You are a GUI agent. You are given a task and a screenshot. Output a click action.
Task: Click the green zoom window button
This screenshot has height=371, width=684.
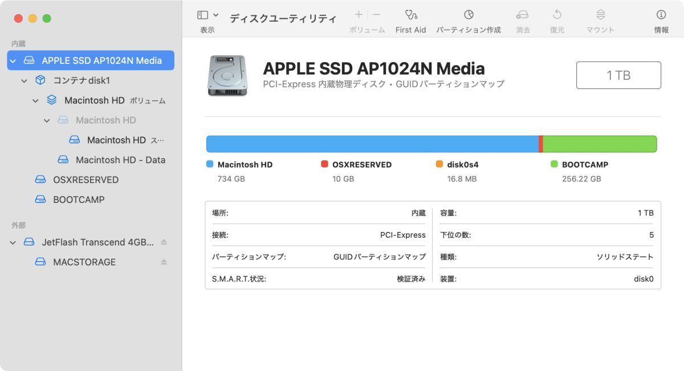click(x=47, y=18)
